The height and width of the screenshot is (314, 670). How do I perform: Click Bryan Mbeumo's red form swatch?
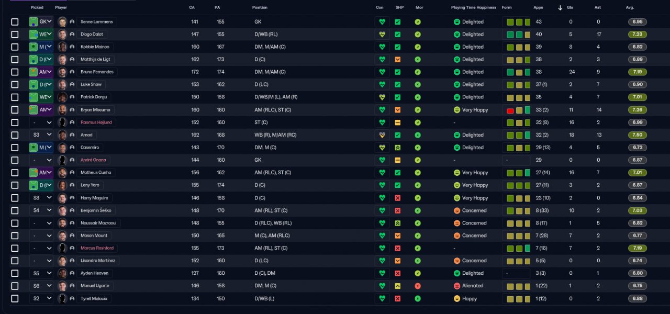(510, 110)
